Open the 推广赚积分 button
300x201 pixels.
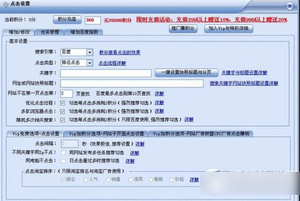(x=183, y=29)
